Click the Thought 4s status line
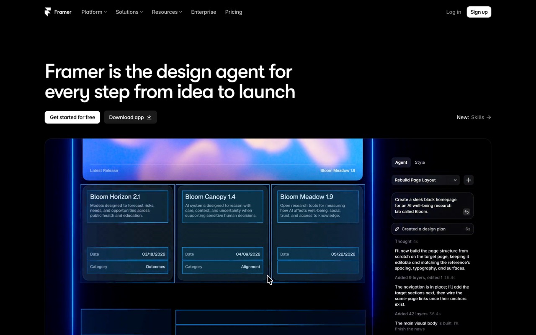 click(407, 241)
